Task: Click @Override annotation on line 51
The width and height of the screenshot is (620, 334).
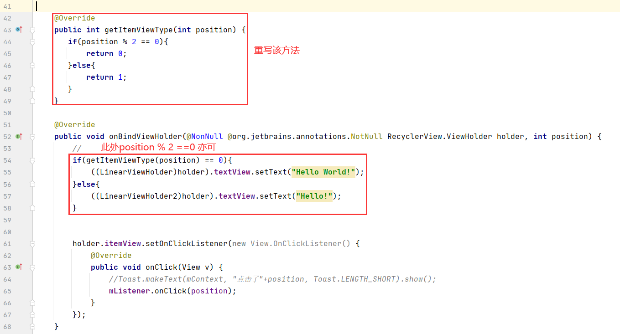Action: pos(75,125)
